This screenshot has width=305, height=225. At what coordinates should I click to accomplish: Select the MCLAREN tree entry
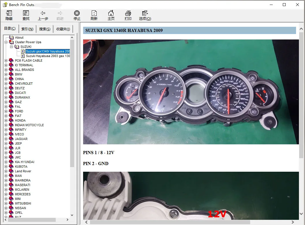(x=22, y=190)
